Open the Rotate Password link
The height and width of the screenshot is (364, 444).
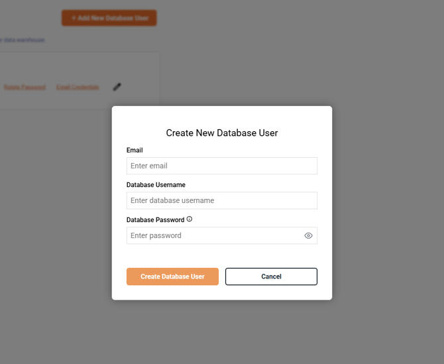[25, 87]
